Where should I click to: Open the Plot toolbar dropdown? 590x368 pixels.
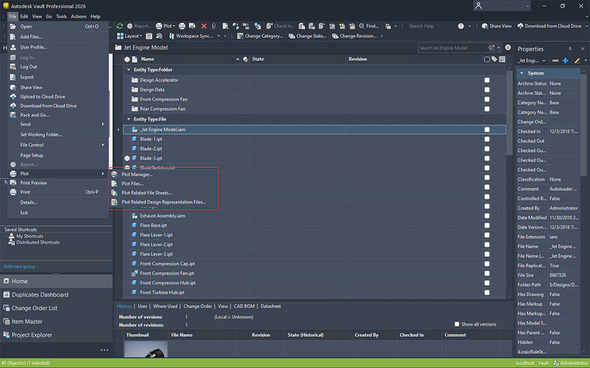pos(165,26)
